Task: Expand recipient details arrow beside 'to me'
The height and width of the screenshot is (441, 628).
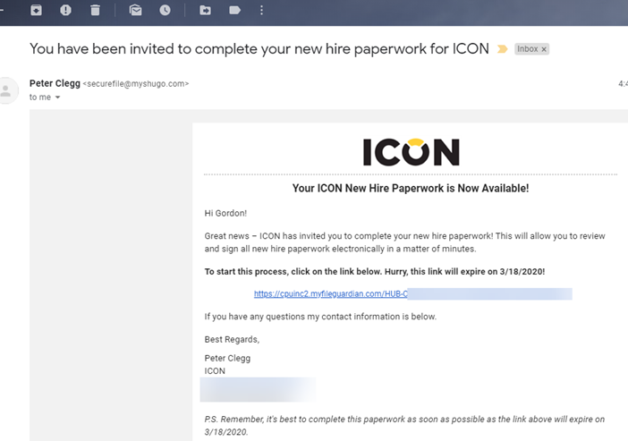Action: point(57,98)
